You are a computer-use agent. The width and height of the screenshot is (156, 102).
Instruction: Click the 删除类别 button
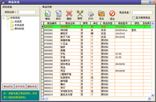point(32,87)
